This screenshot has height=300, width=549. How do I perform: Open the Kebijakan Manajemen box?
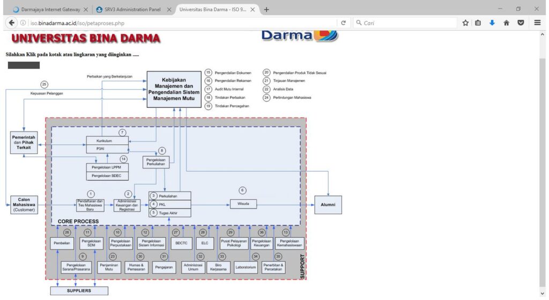174,90
